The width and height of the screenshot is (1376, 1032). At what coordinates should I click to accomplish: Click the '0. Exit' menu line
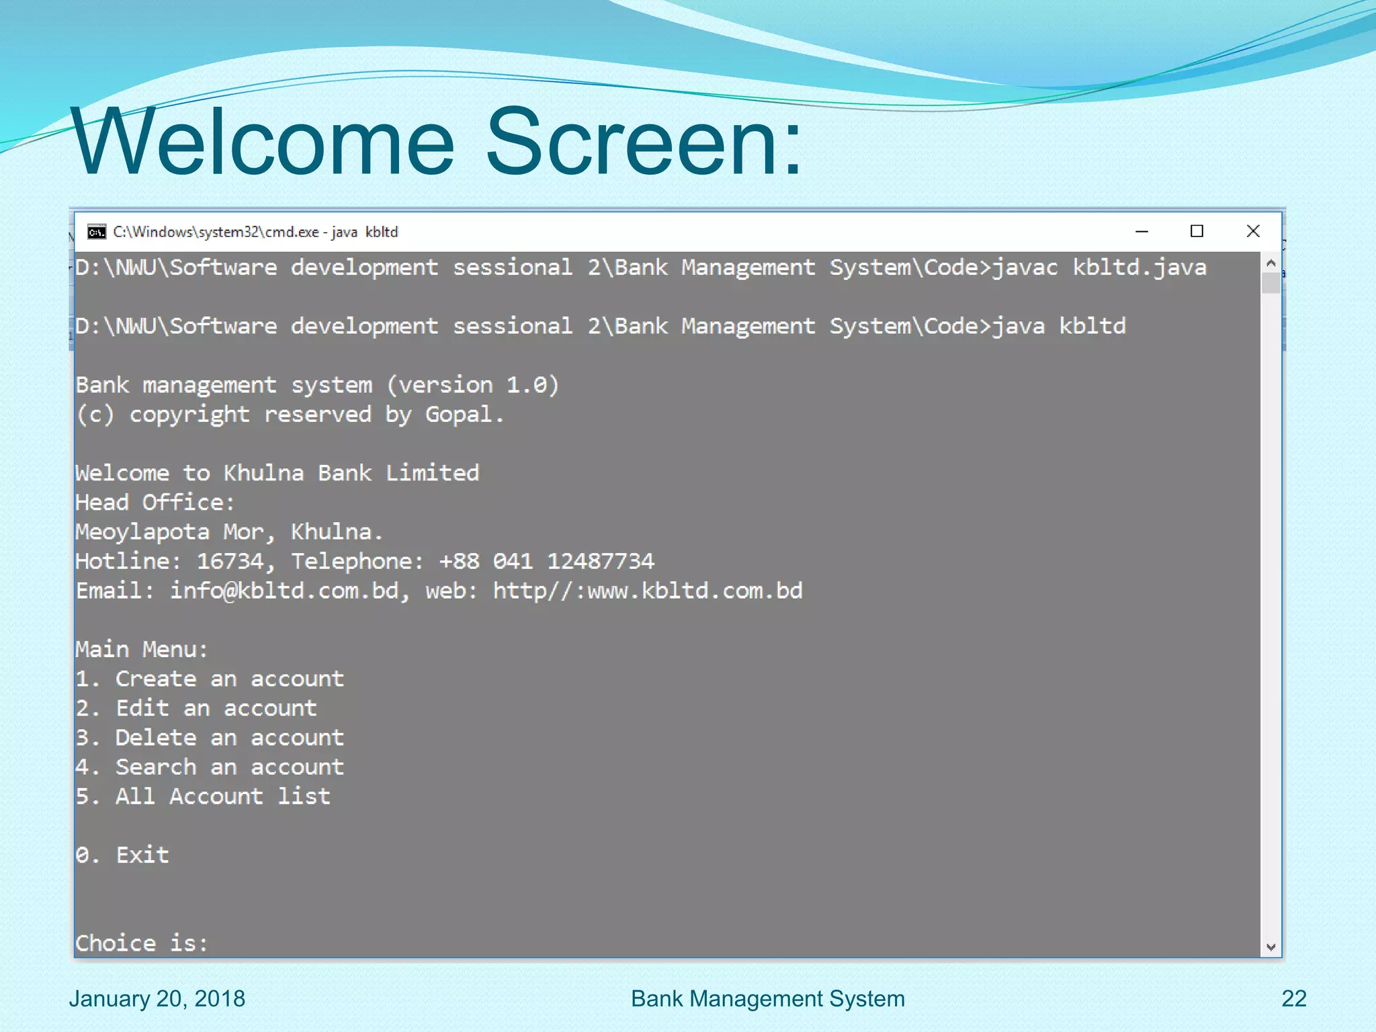(122, 855)
